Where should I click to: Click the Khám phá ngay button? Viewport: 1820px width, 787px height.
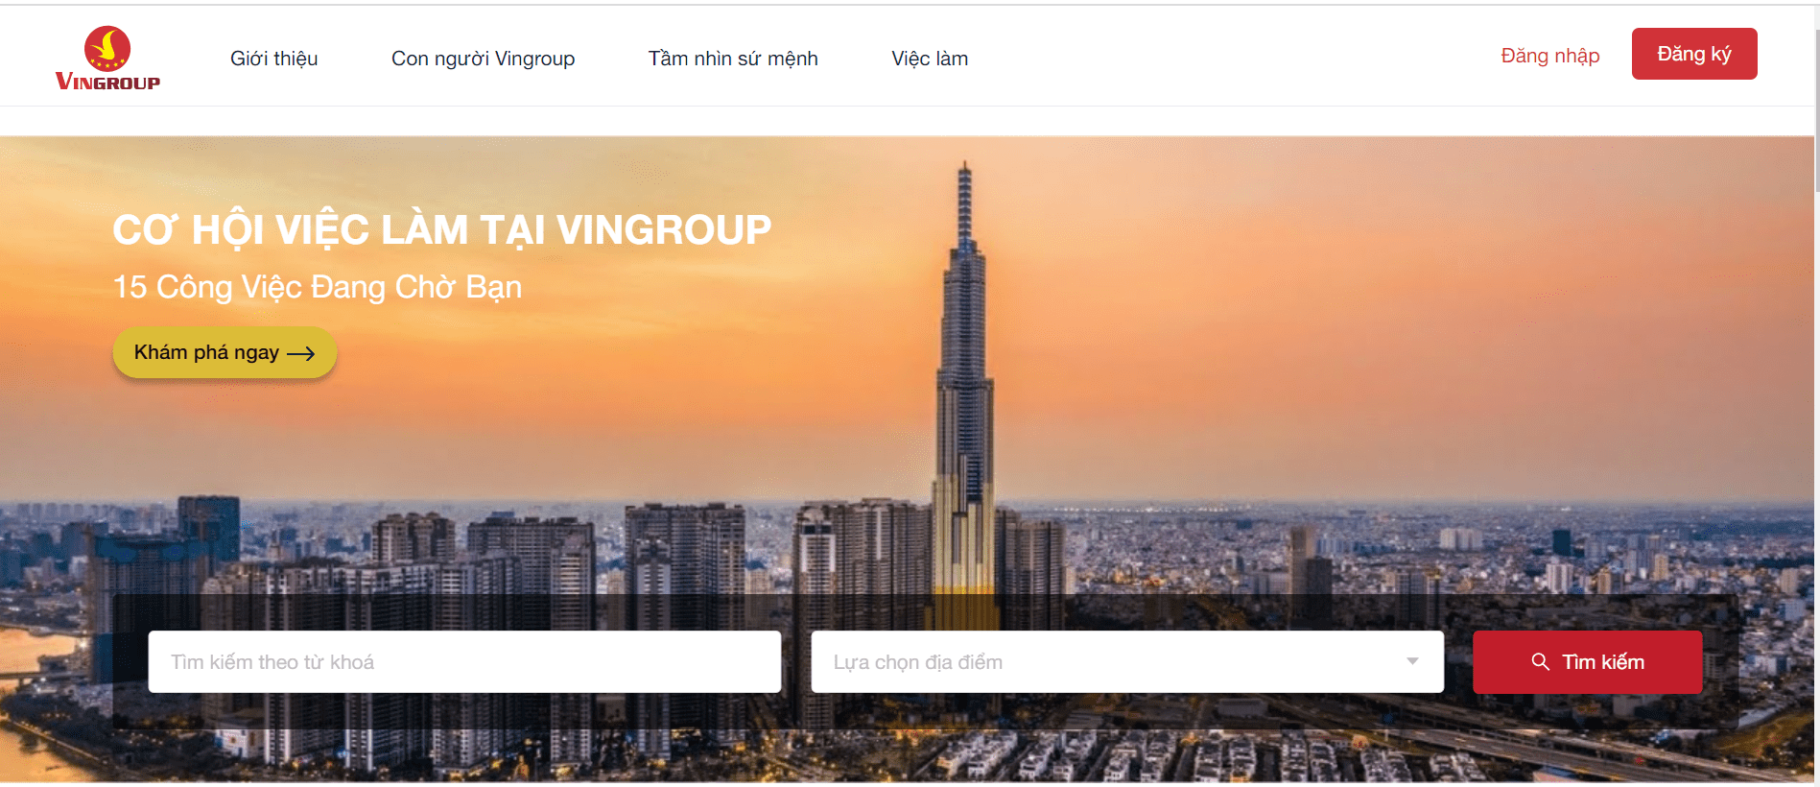(x=225, y=352)
